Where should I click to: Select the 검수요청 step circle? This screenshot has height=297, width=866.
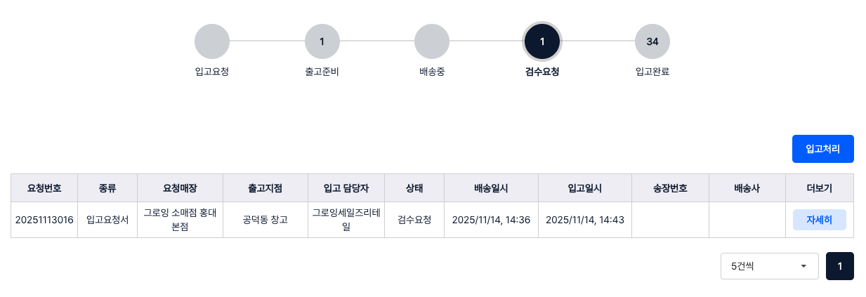542,41
